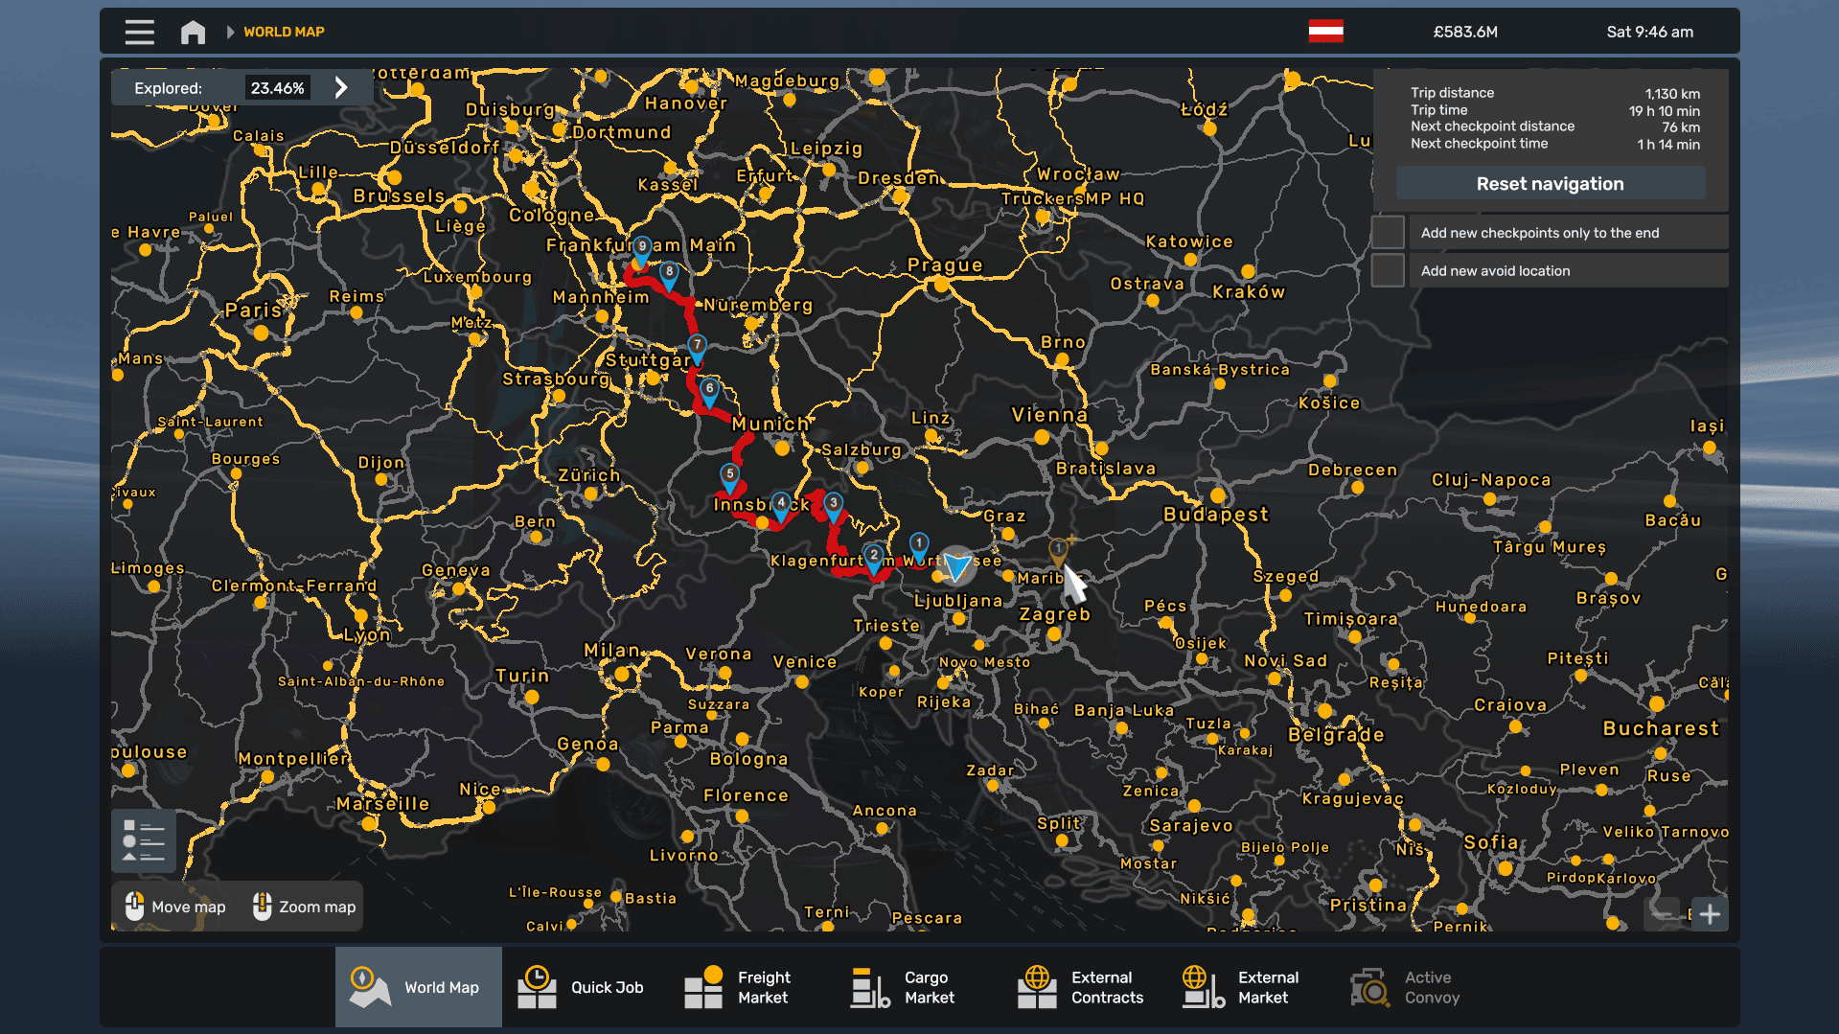Screen dimensions: 1839x1034
Task: Click the Vienna city dot
Action: (x=1042, y=437)
